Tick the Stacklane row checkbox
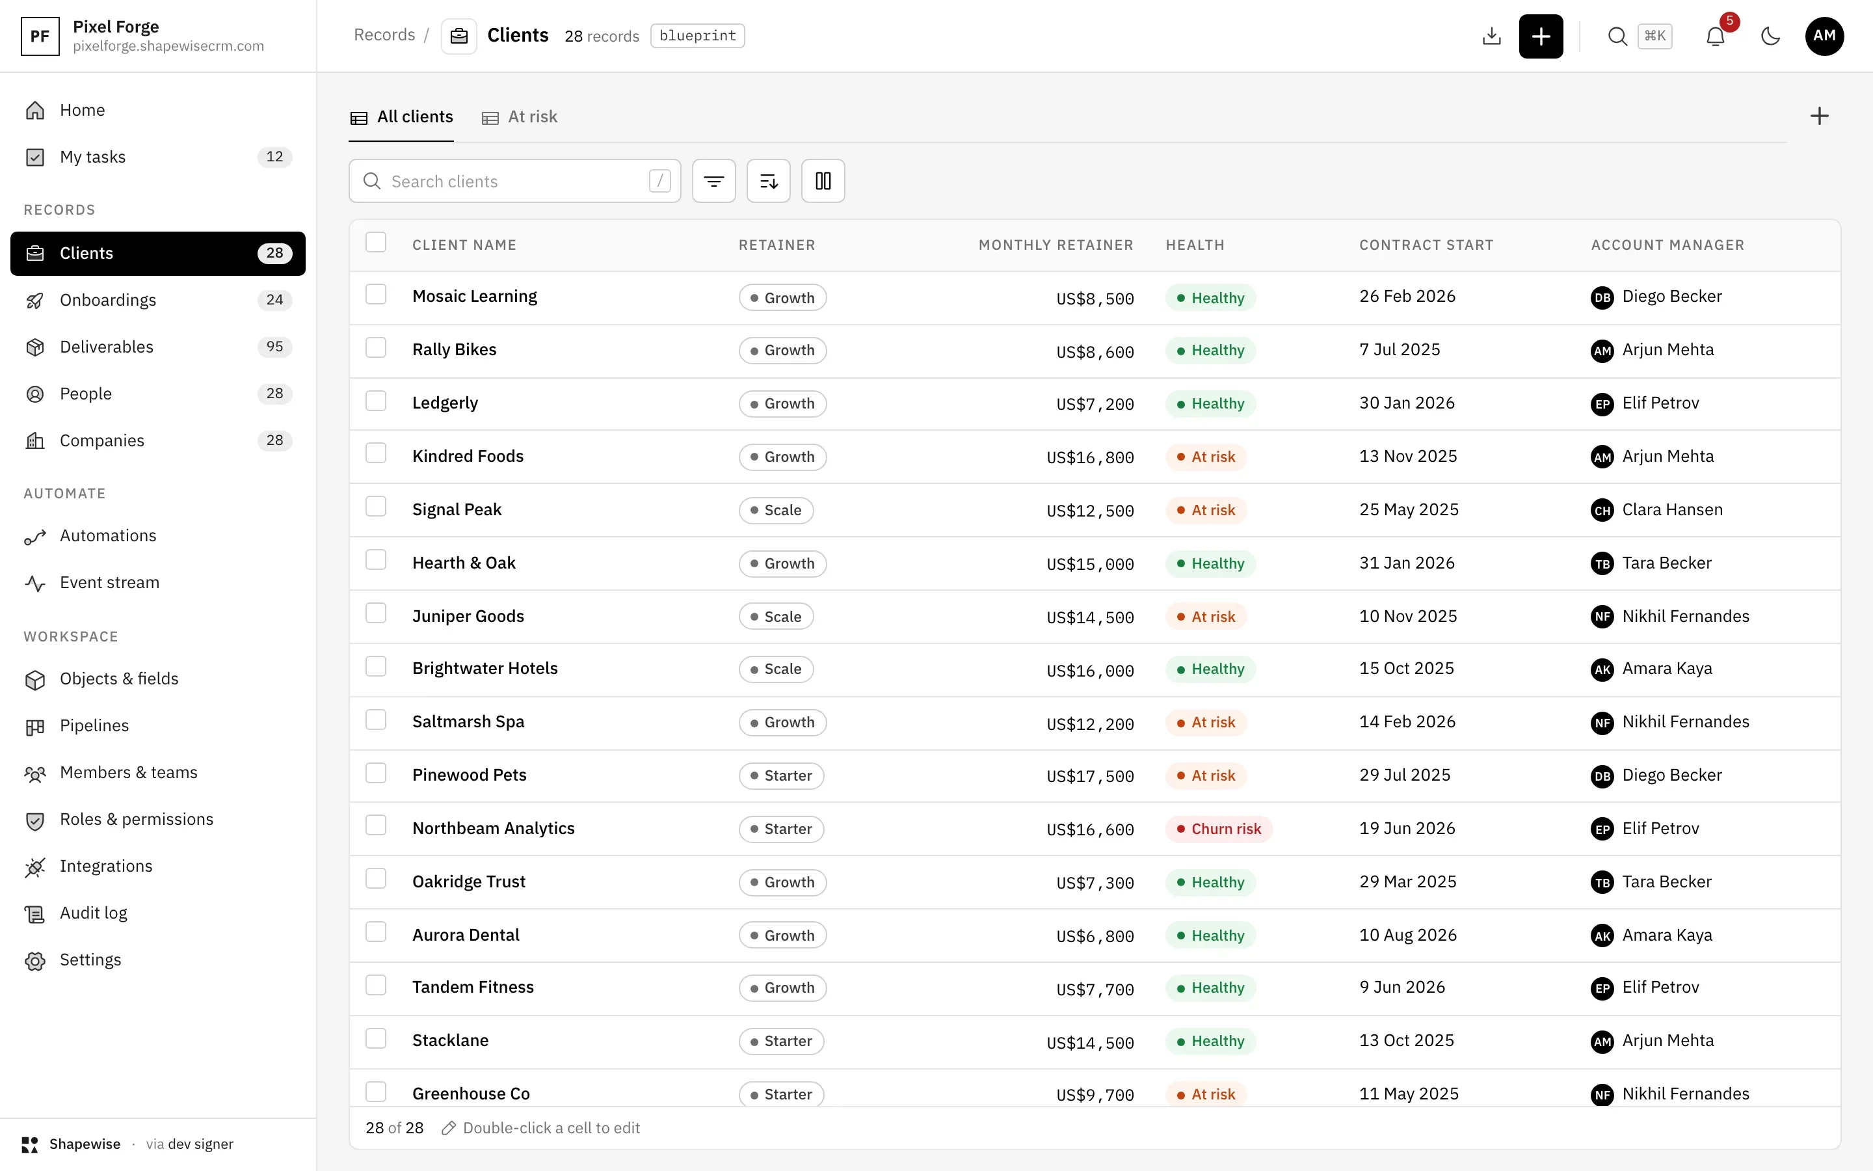 375,1038
